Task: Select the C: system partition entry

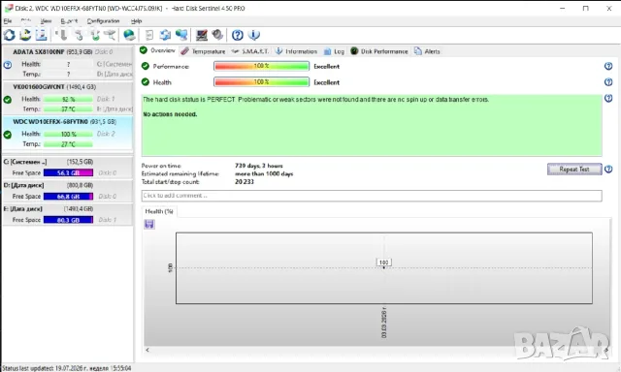Action: tap(68, 168)
